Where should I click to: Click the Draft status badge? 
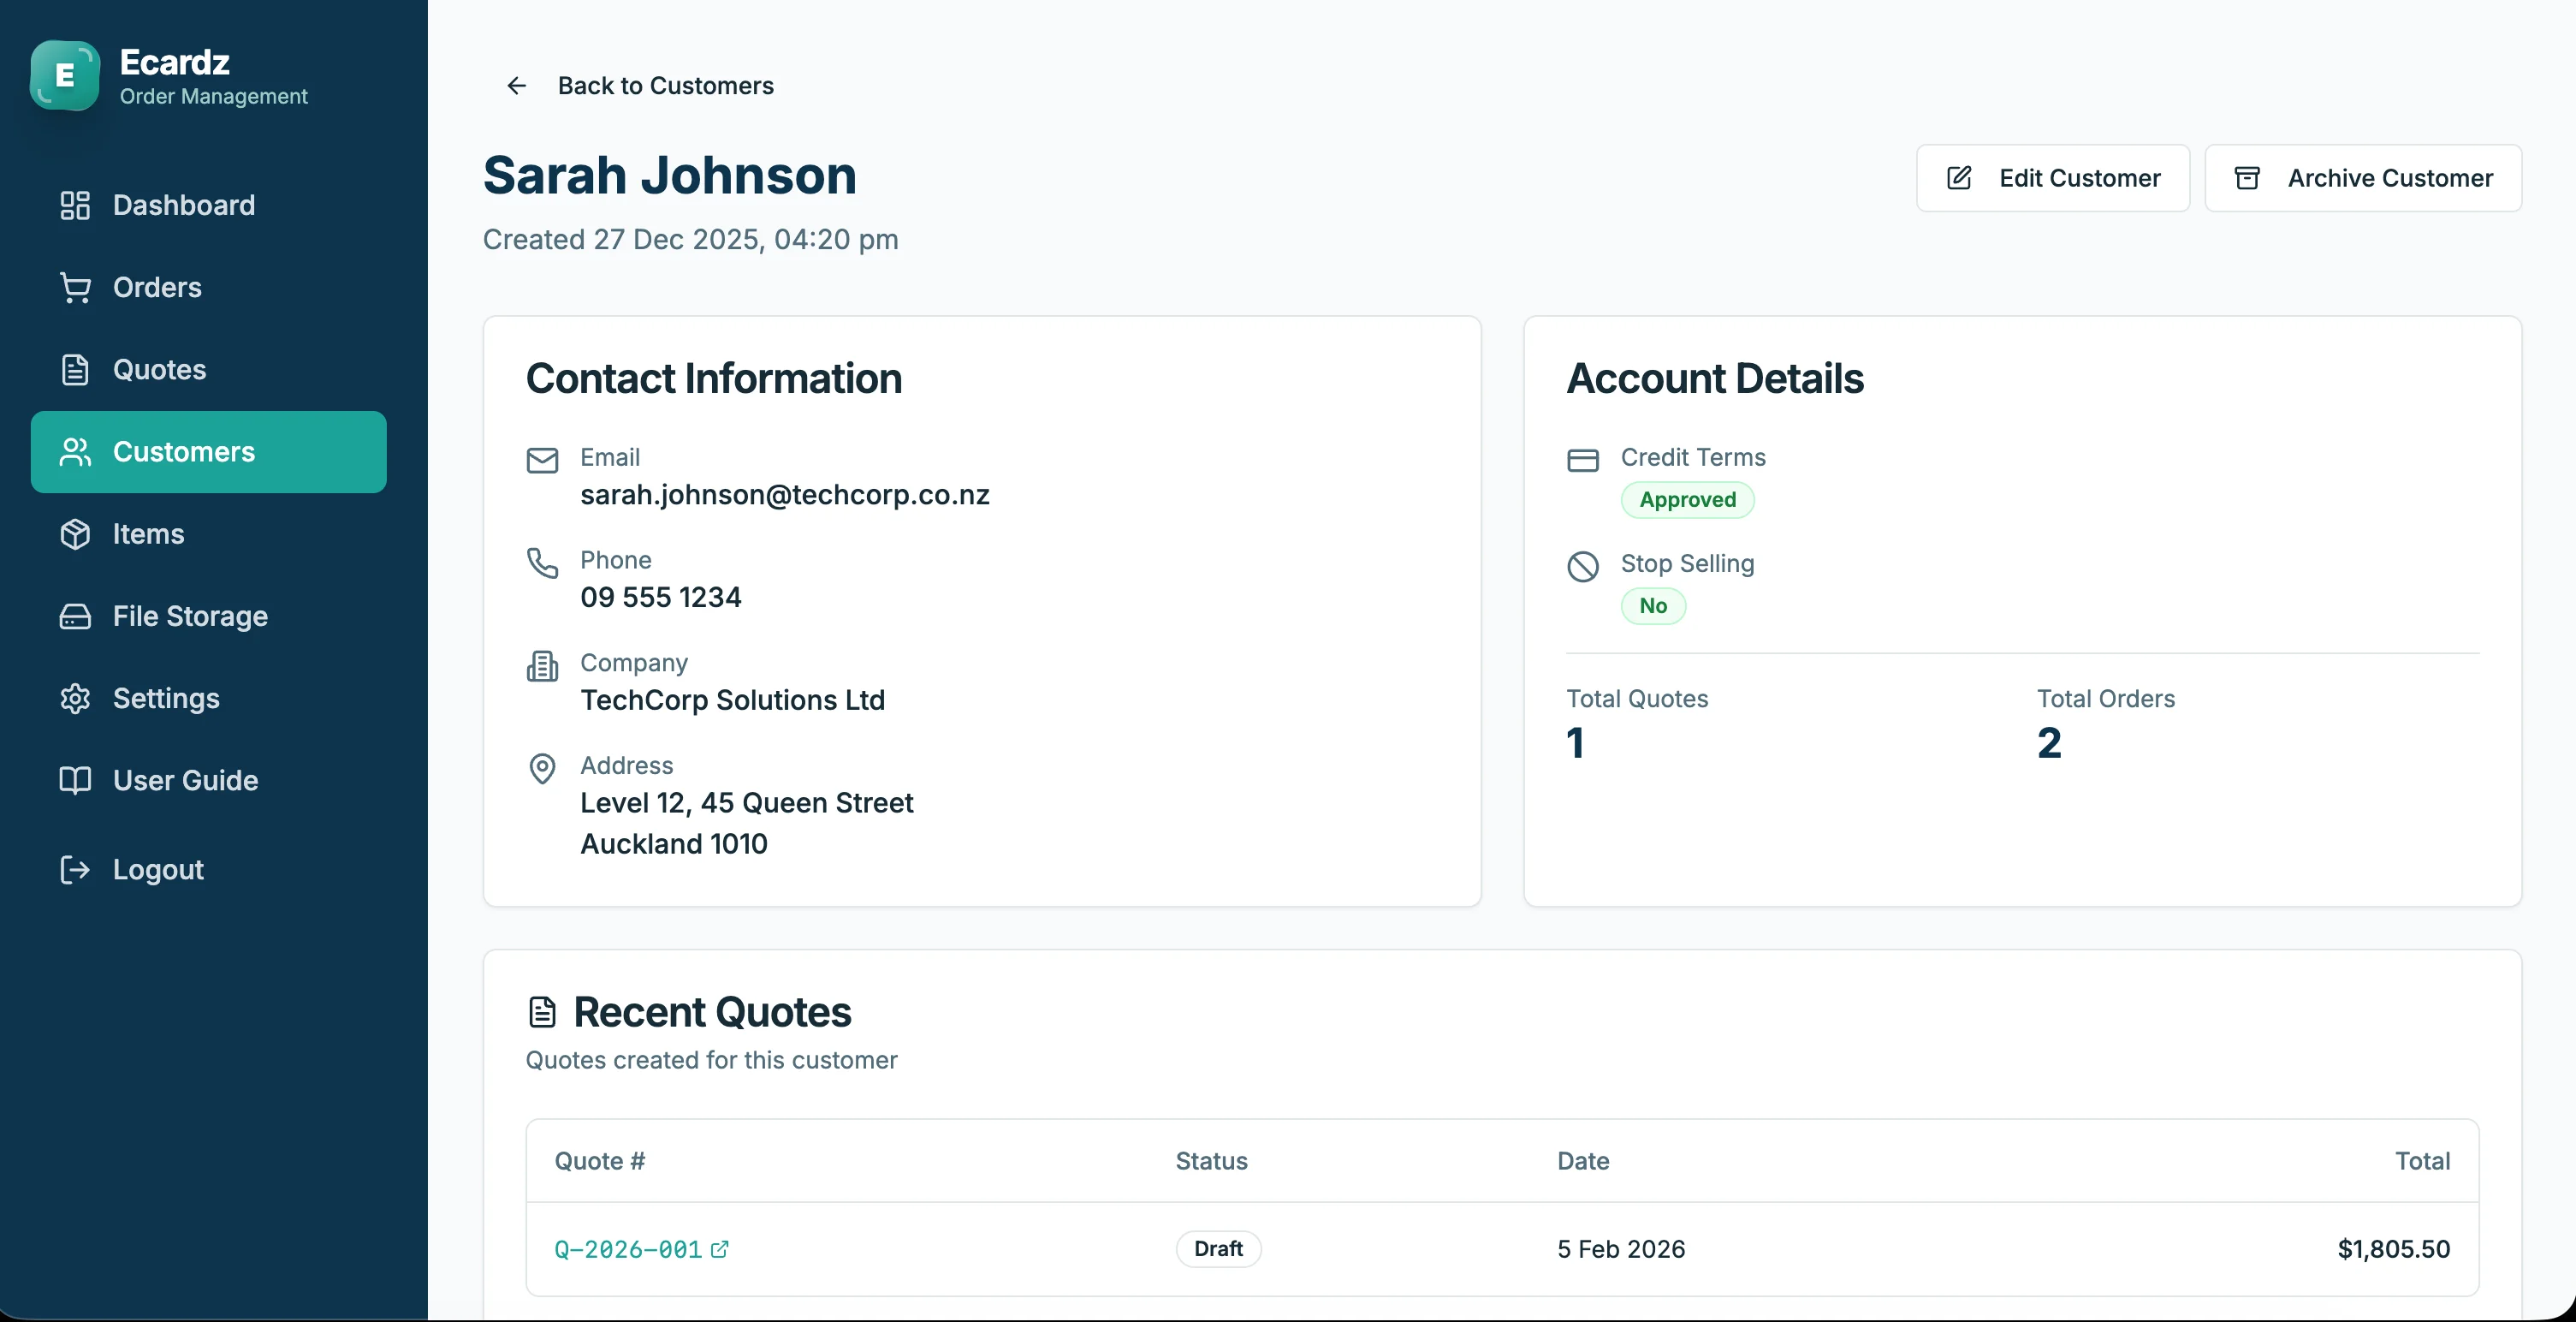(x=1218, y=1249)
